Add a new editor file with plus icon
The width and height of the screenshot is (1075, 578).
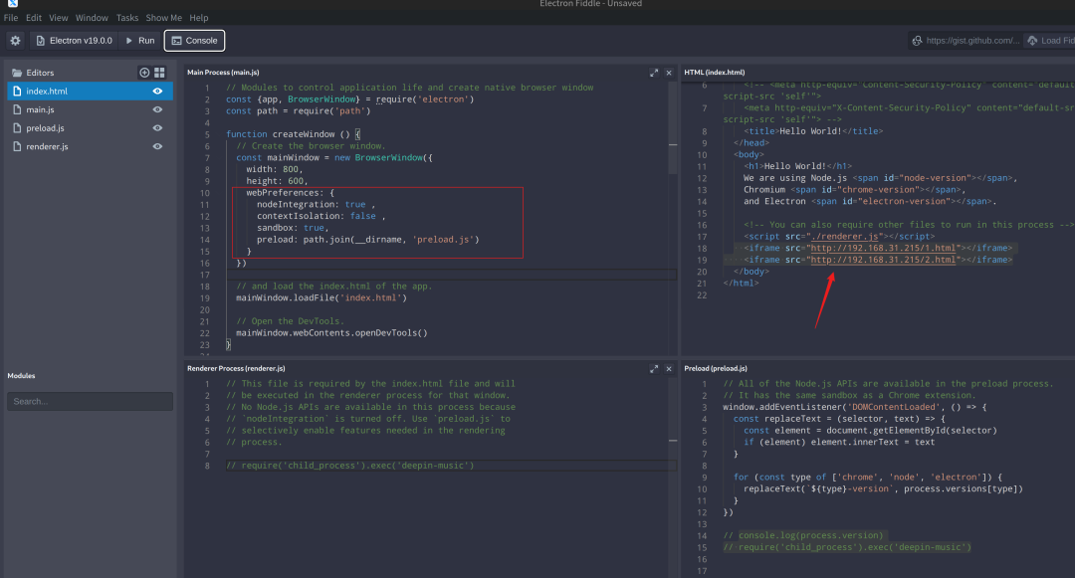click(x=144, y=73)
